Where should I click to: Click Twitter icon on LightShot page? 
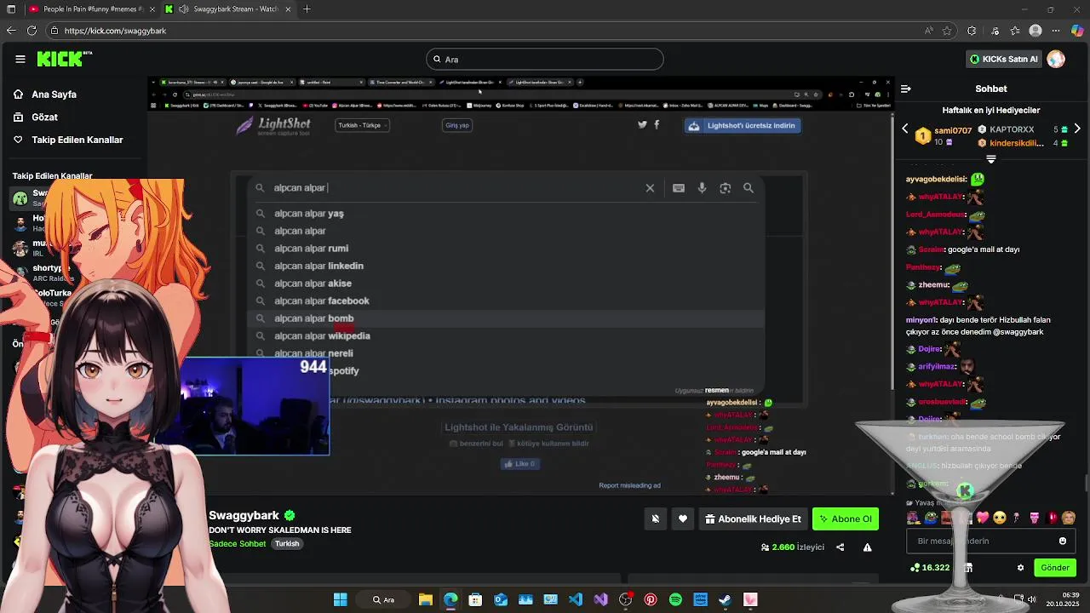(642, 124)
